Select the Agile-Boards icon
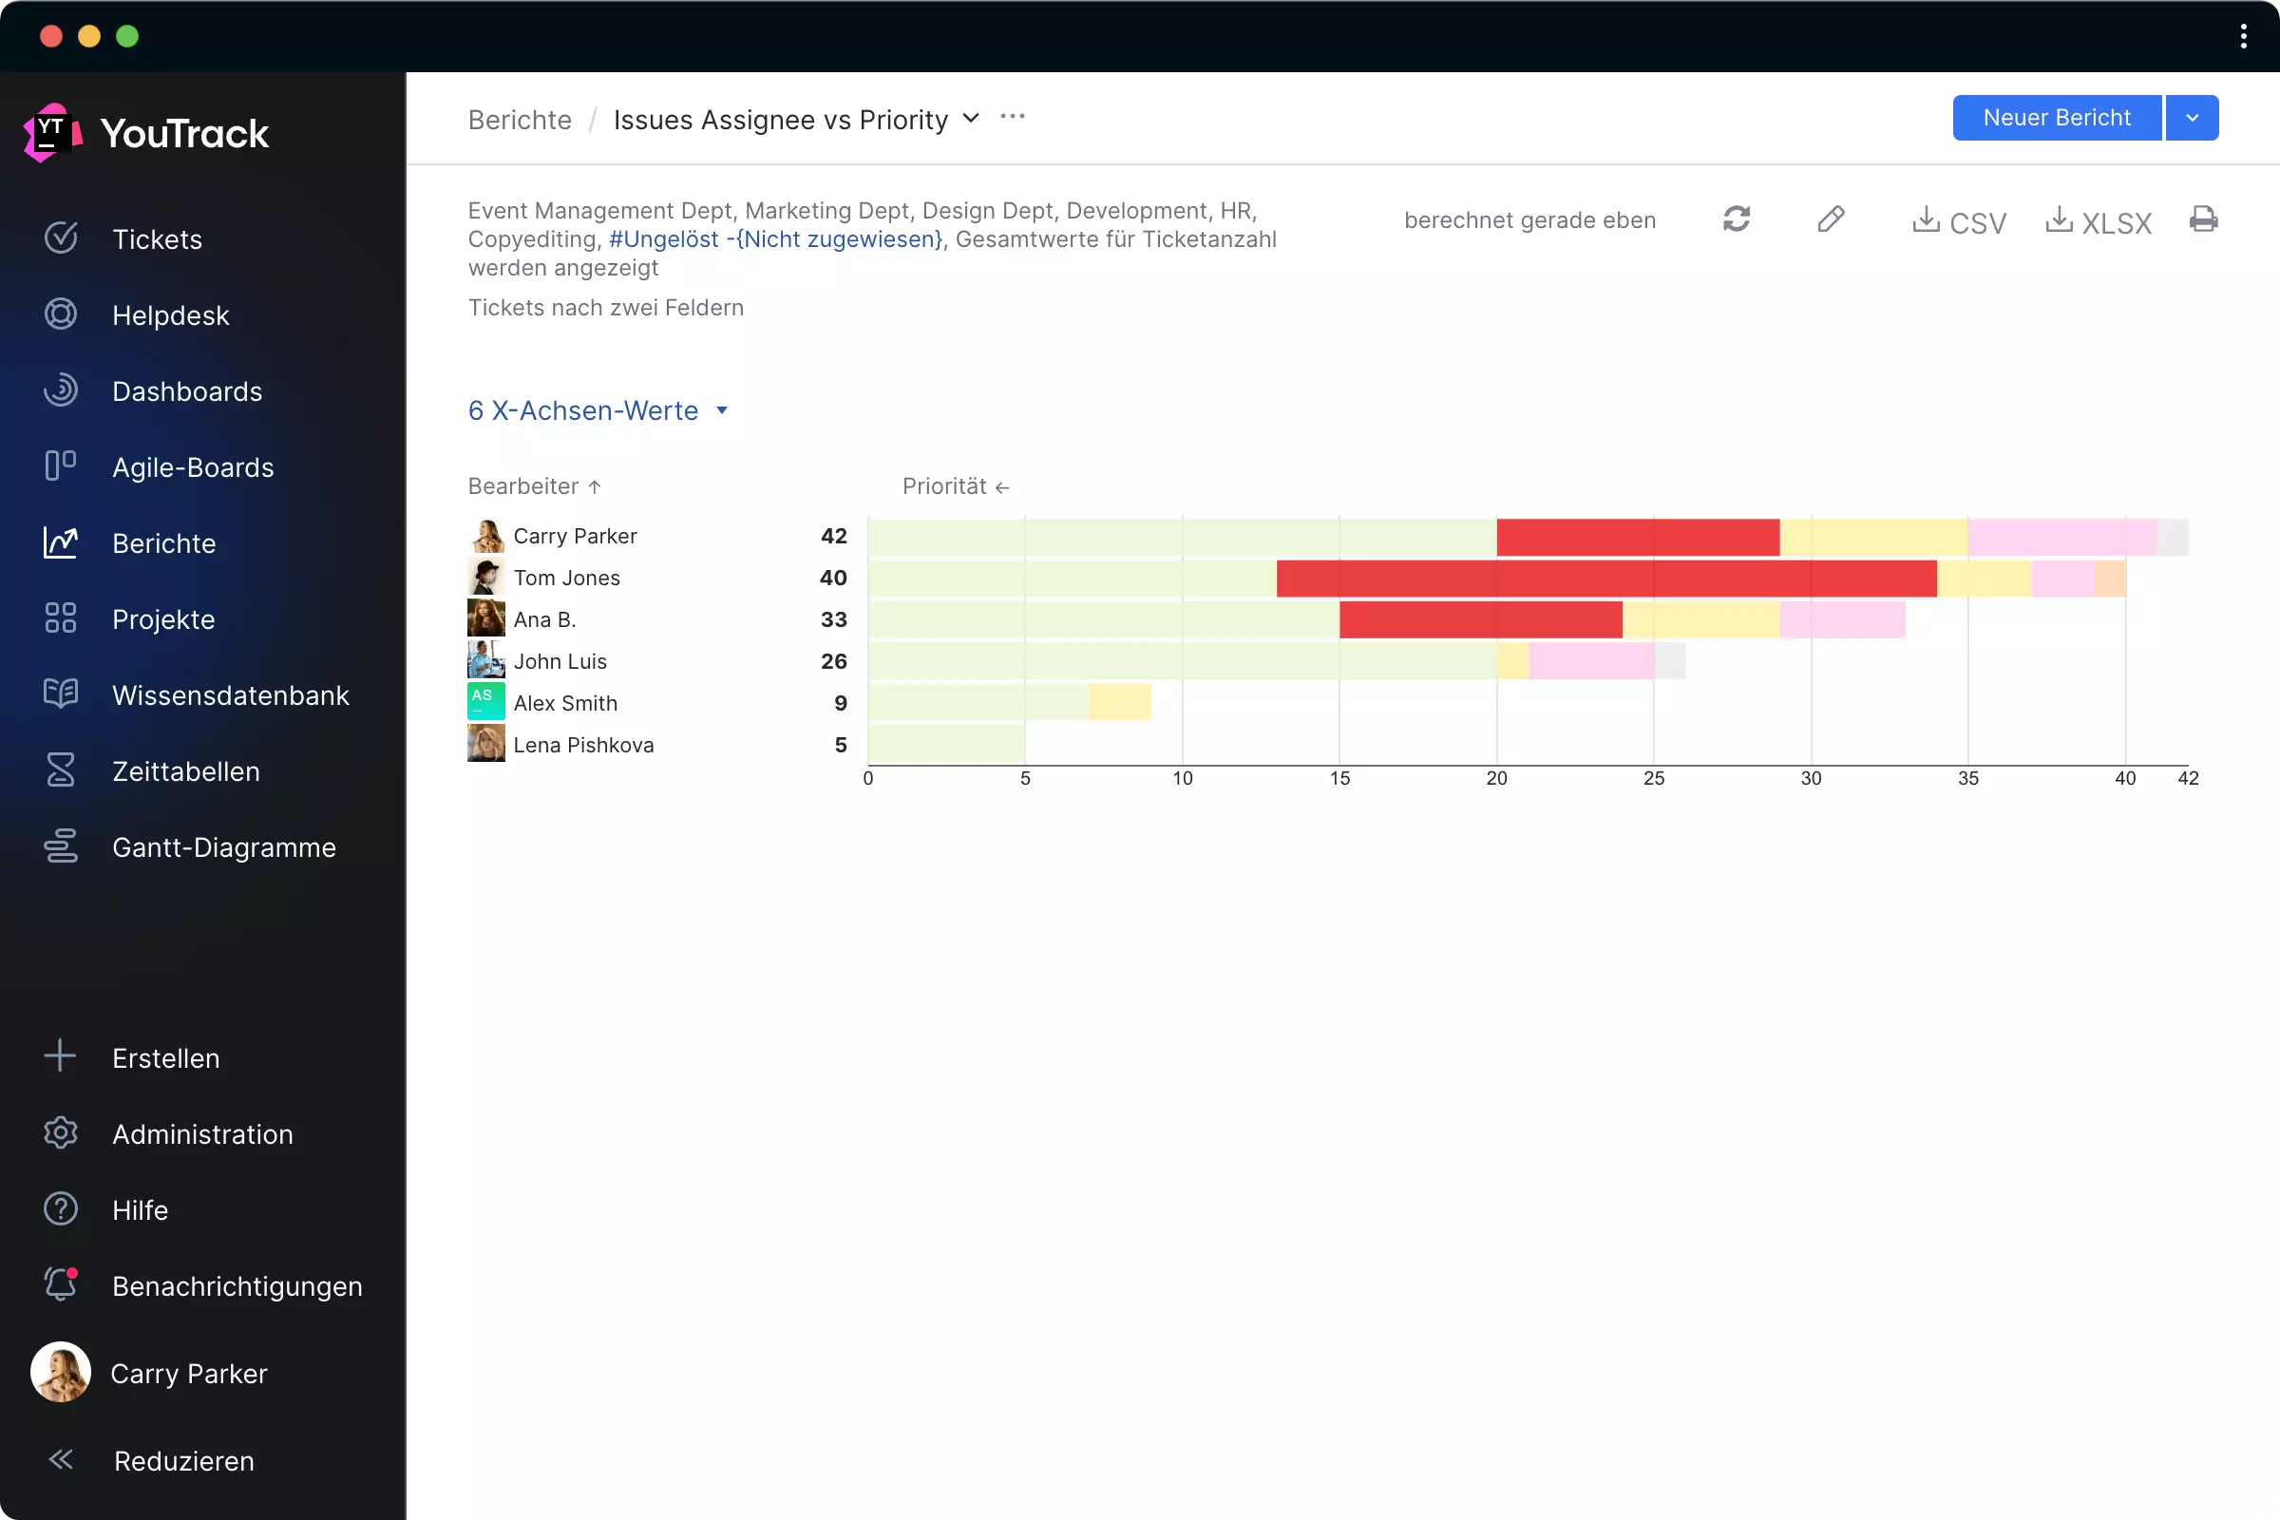This screenshot has height=1520, width=2280. coord(61,466)
